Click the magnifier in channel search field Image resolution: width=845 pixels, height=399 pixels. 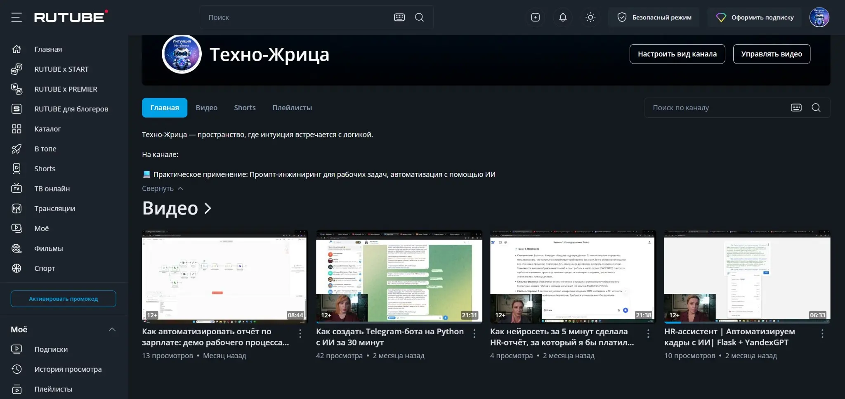tap(816, 107)
